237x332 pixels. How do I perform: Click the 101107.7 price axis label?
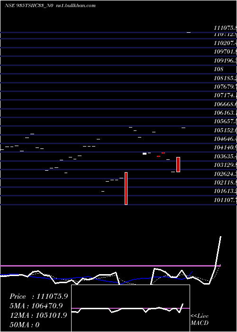point(225,200)
